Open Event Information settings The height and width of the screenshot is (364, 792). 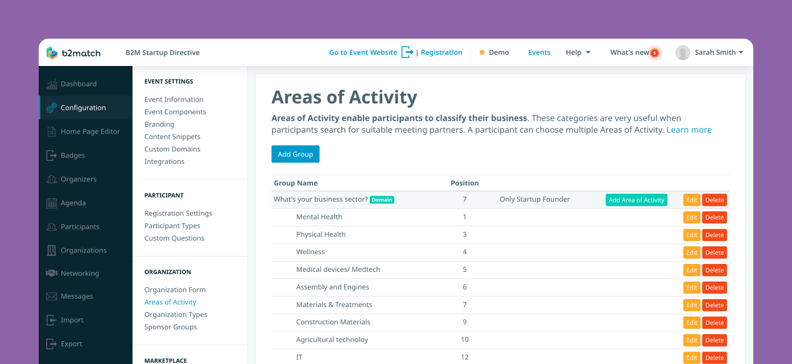[x=174, y=100]
